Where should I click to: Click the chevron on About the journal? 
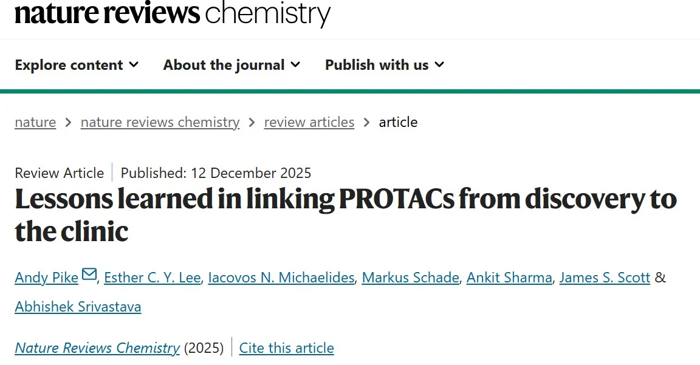tap(296, 65)
